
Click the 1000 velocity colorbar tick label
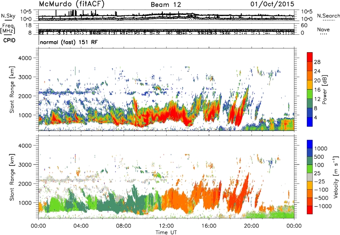321,148
